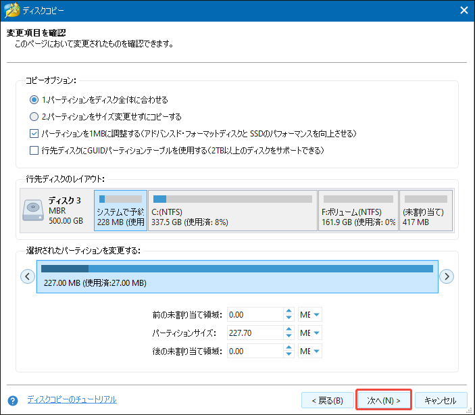Click the 227.00 MB partition size bar

point(237,276)
